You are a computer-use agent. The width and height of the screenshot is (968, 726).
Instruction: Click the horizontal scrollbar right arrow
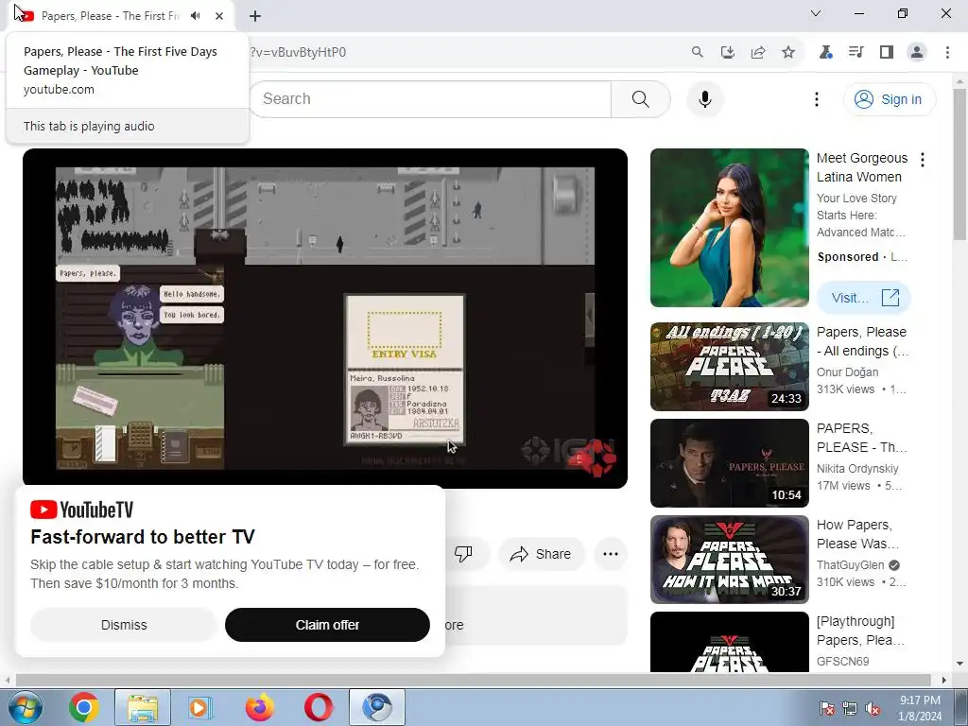pos(943,680)
